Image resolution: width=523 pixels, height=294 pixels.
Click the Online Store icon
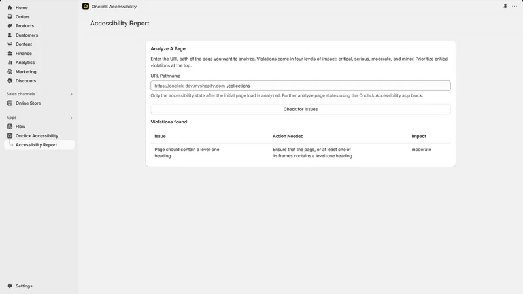(10, 103)
